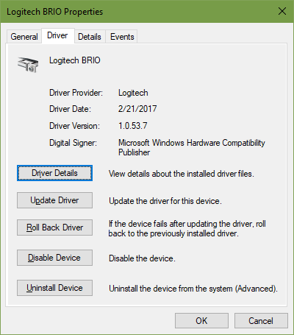Click the 'Uninstall the device from the system' description
294x335 pixels.
193,289
